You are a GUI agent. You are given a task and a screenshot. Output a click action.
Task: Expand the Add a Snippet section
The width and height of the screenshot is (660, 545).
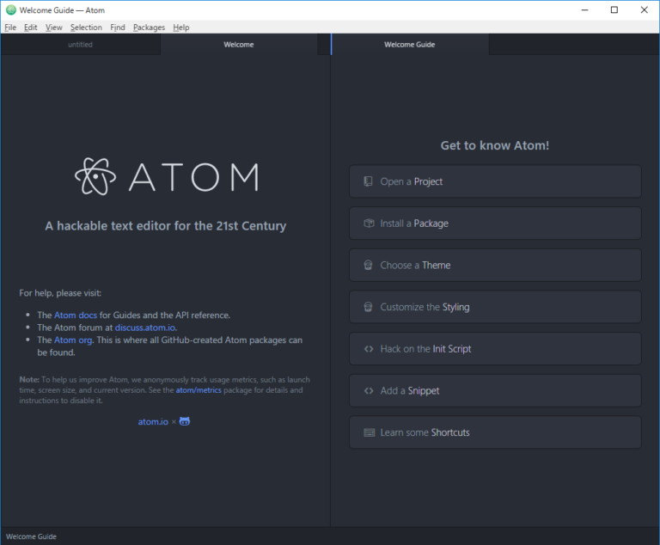click(495, 391)
